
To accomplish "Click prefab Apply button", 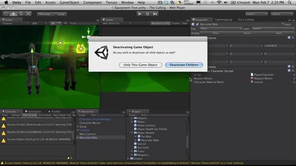I will coord(279,33).
